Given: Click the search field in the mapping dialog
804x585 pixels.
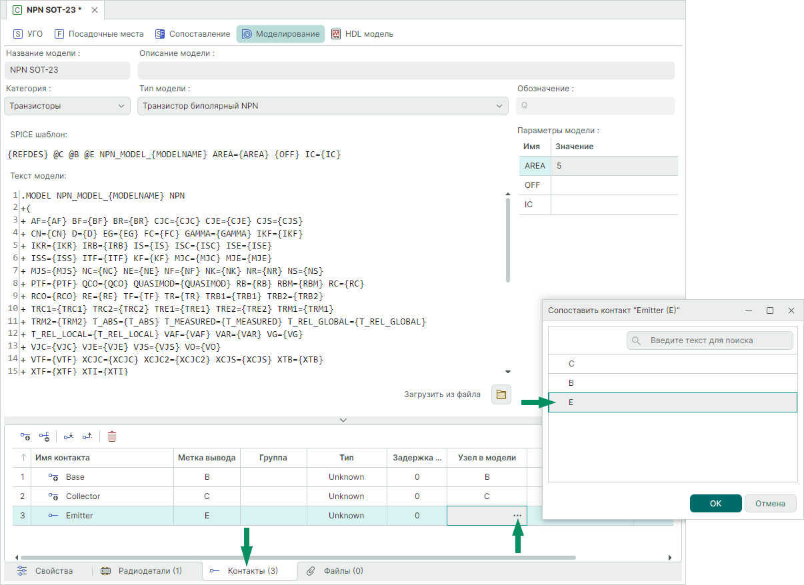Looking at the screenshot, I should click(709, 340).
